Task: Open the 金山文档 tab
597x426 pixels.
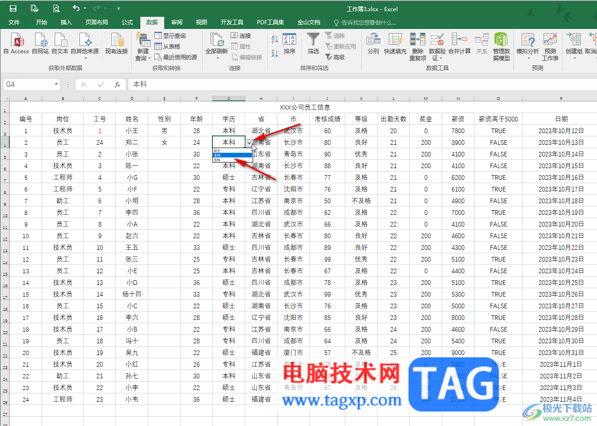Action: pos(309,22)
